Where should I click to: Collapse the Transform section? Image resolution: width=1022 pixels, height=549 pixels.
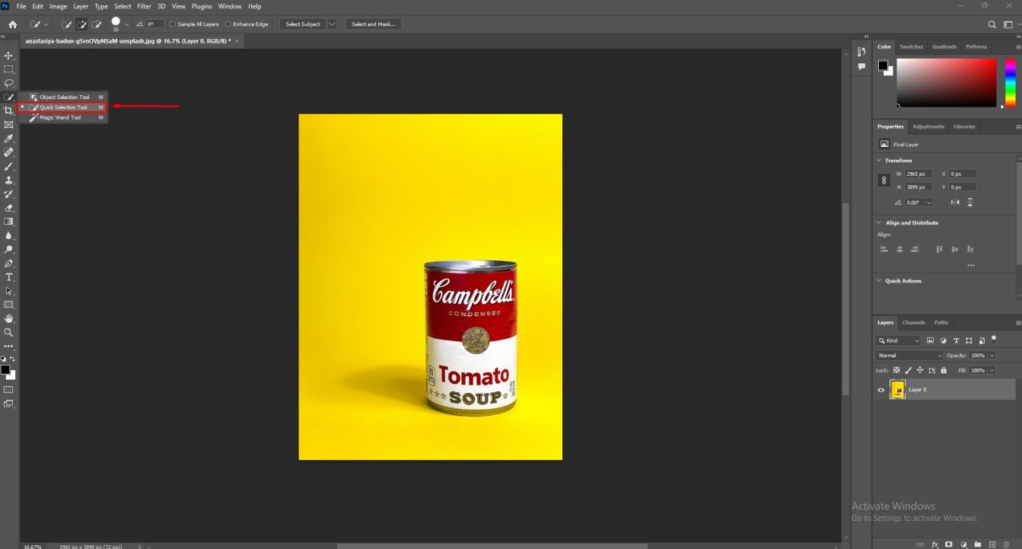pyautogui.click(x=879, y=161)
